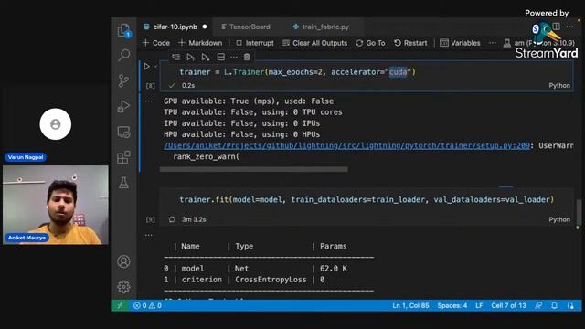
Task: Open output actions ellipsis for trainer cell
Action: click(148, 101)
